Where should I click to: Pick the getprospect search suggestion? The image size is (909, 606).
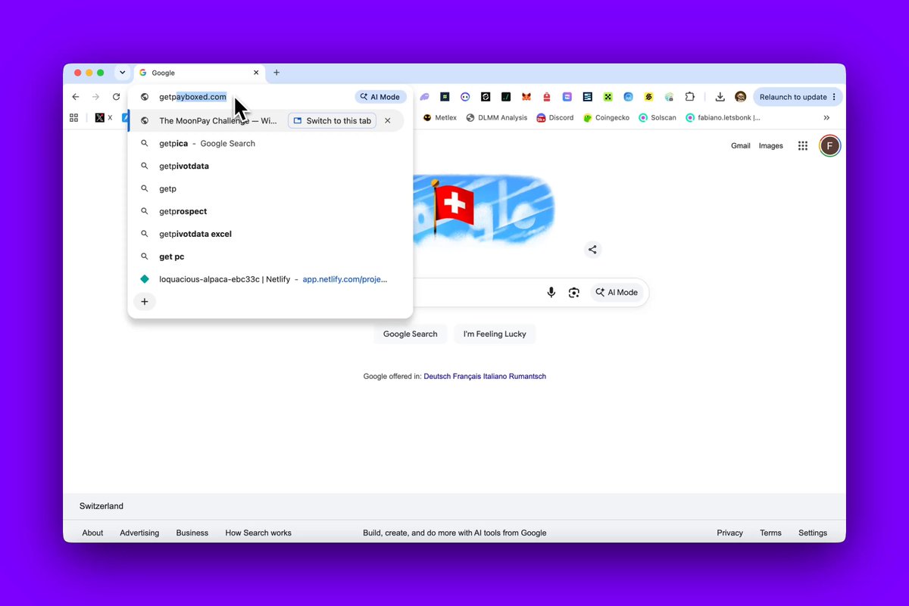pos(270,211)
